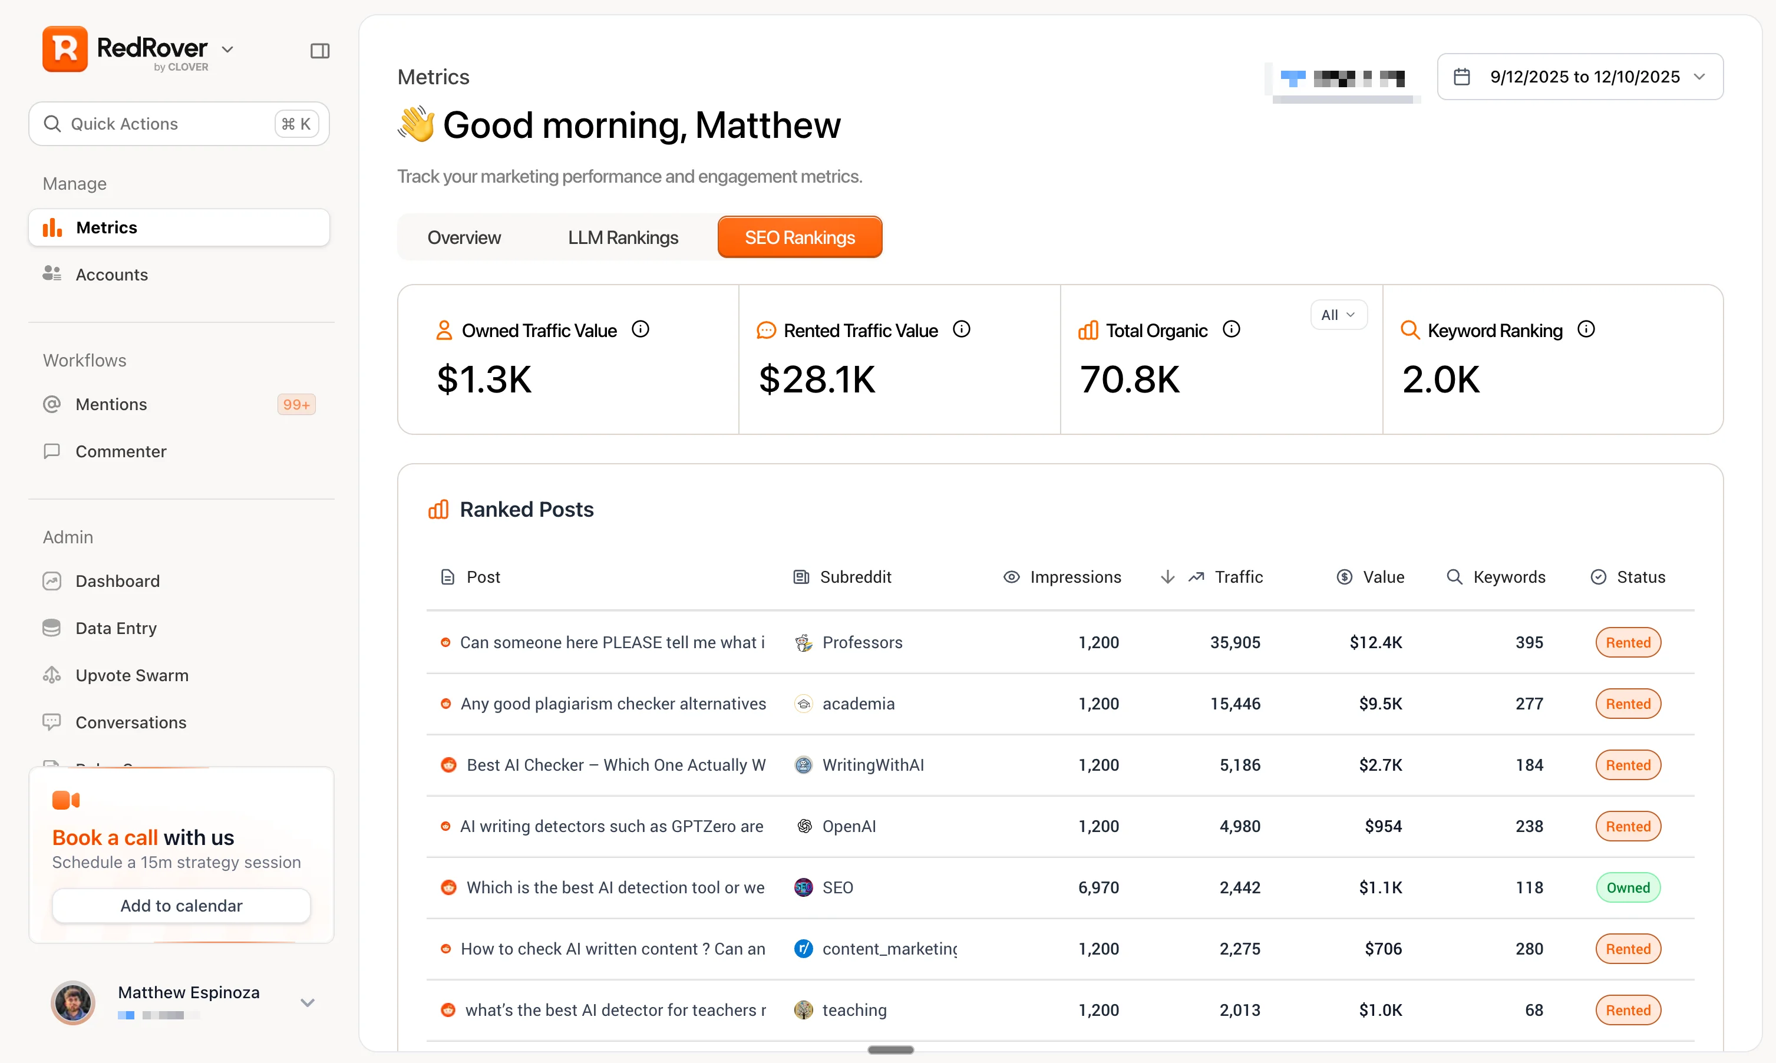Open the RedRover workspace dropdown chevron
This screenshot has width=1776, height=1063.
[x=227, y=49]
